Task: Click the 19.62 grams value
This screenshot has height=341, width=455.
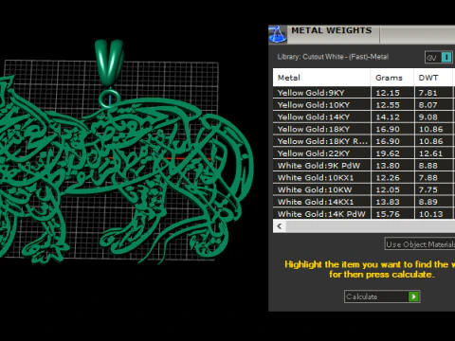Action: click(x=388, y=153)
